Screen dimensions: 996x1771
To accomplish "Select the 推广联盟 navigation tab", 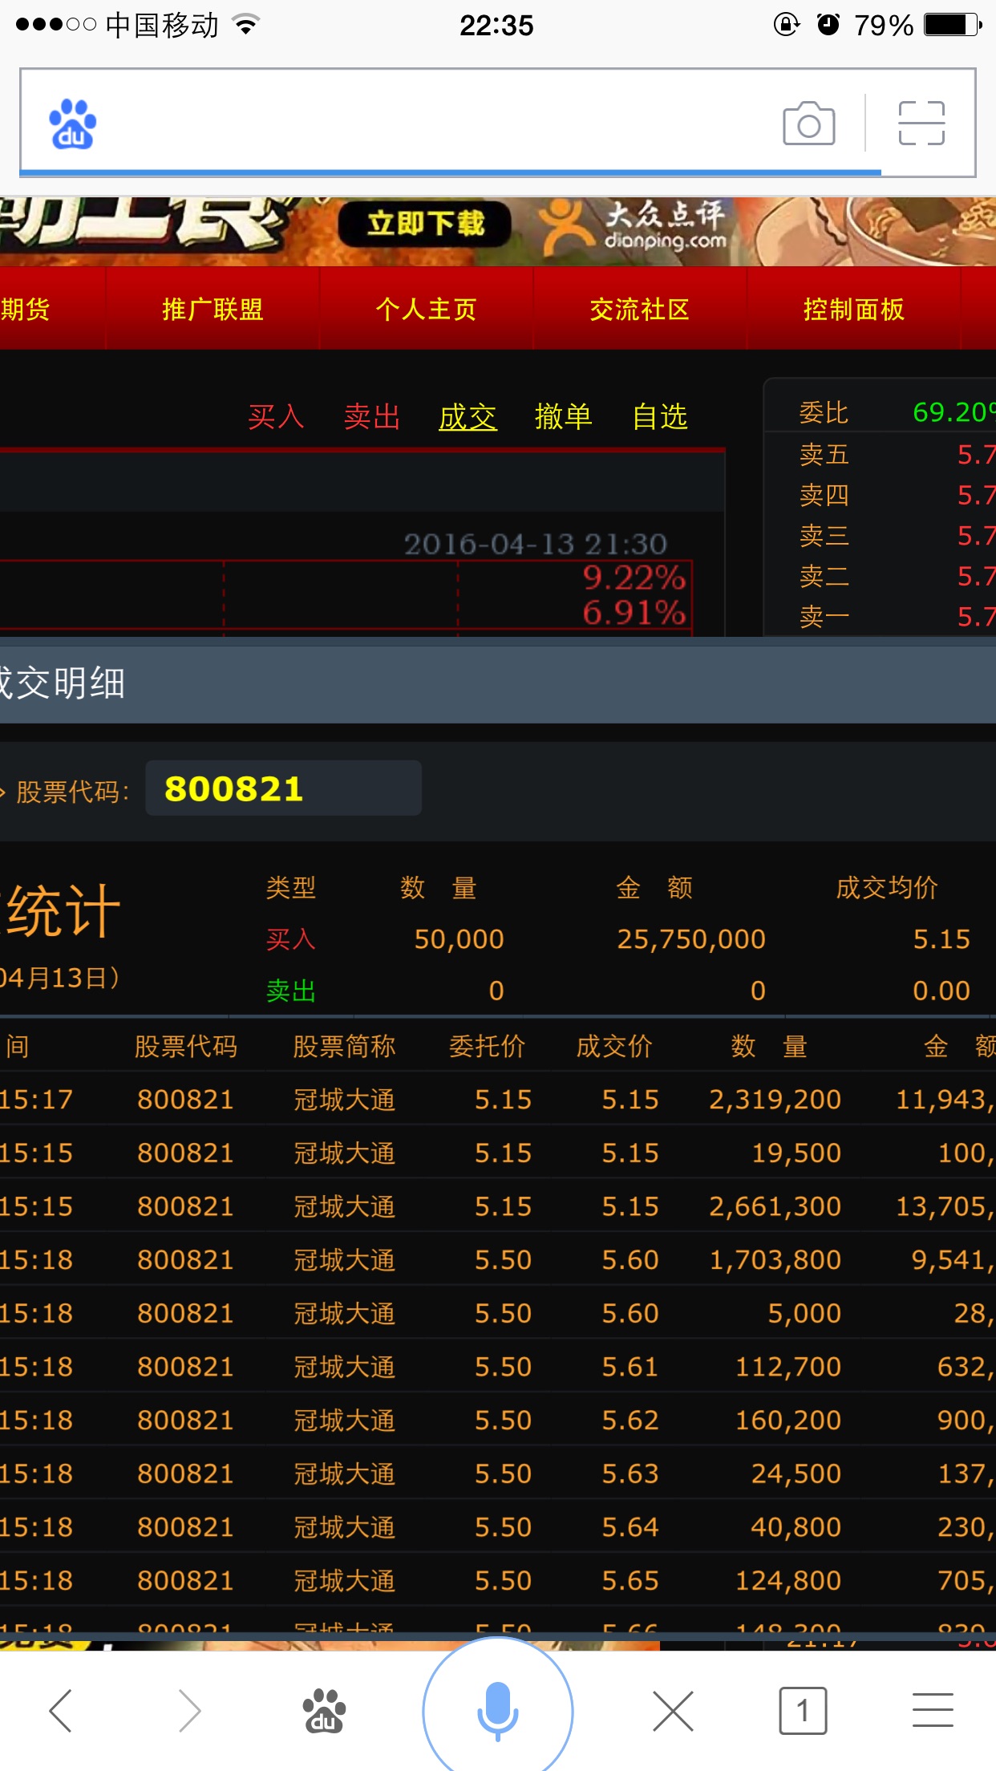I will [x=213, y=309].
